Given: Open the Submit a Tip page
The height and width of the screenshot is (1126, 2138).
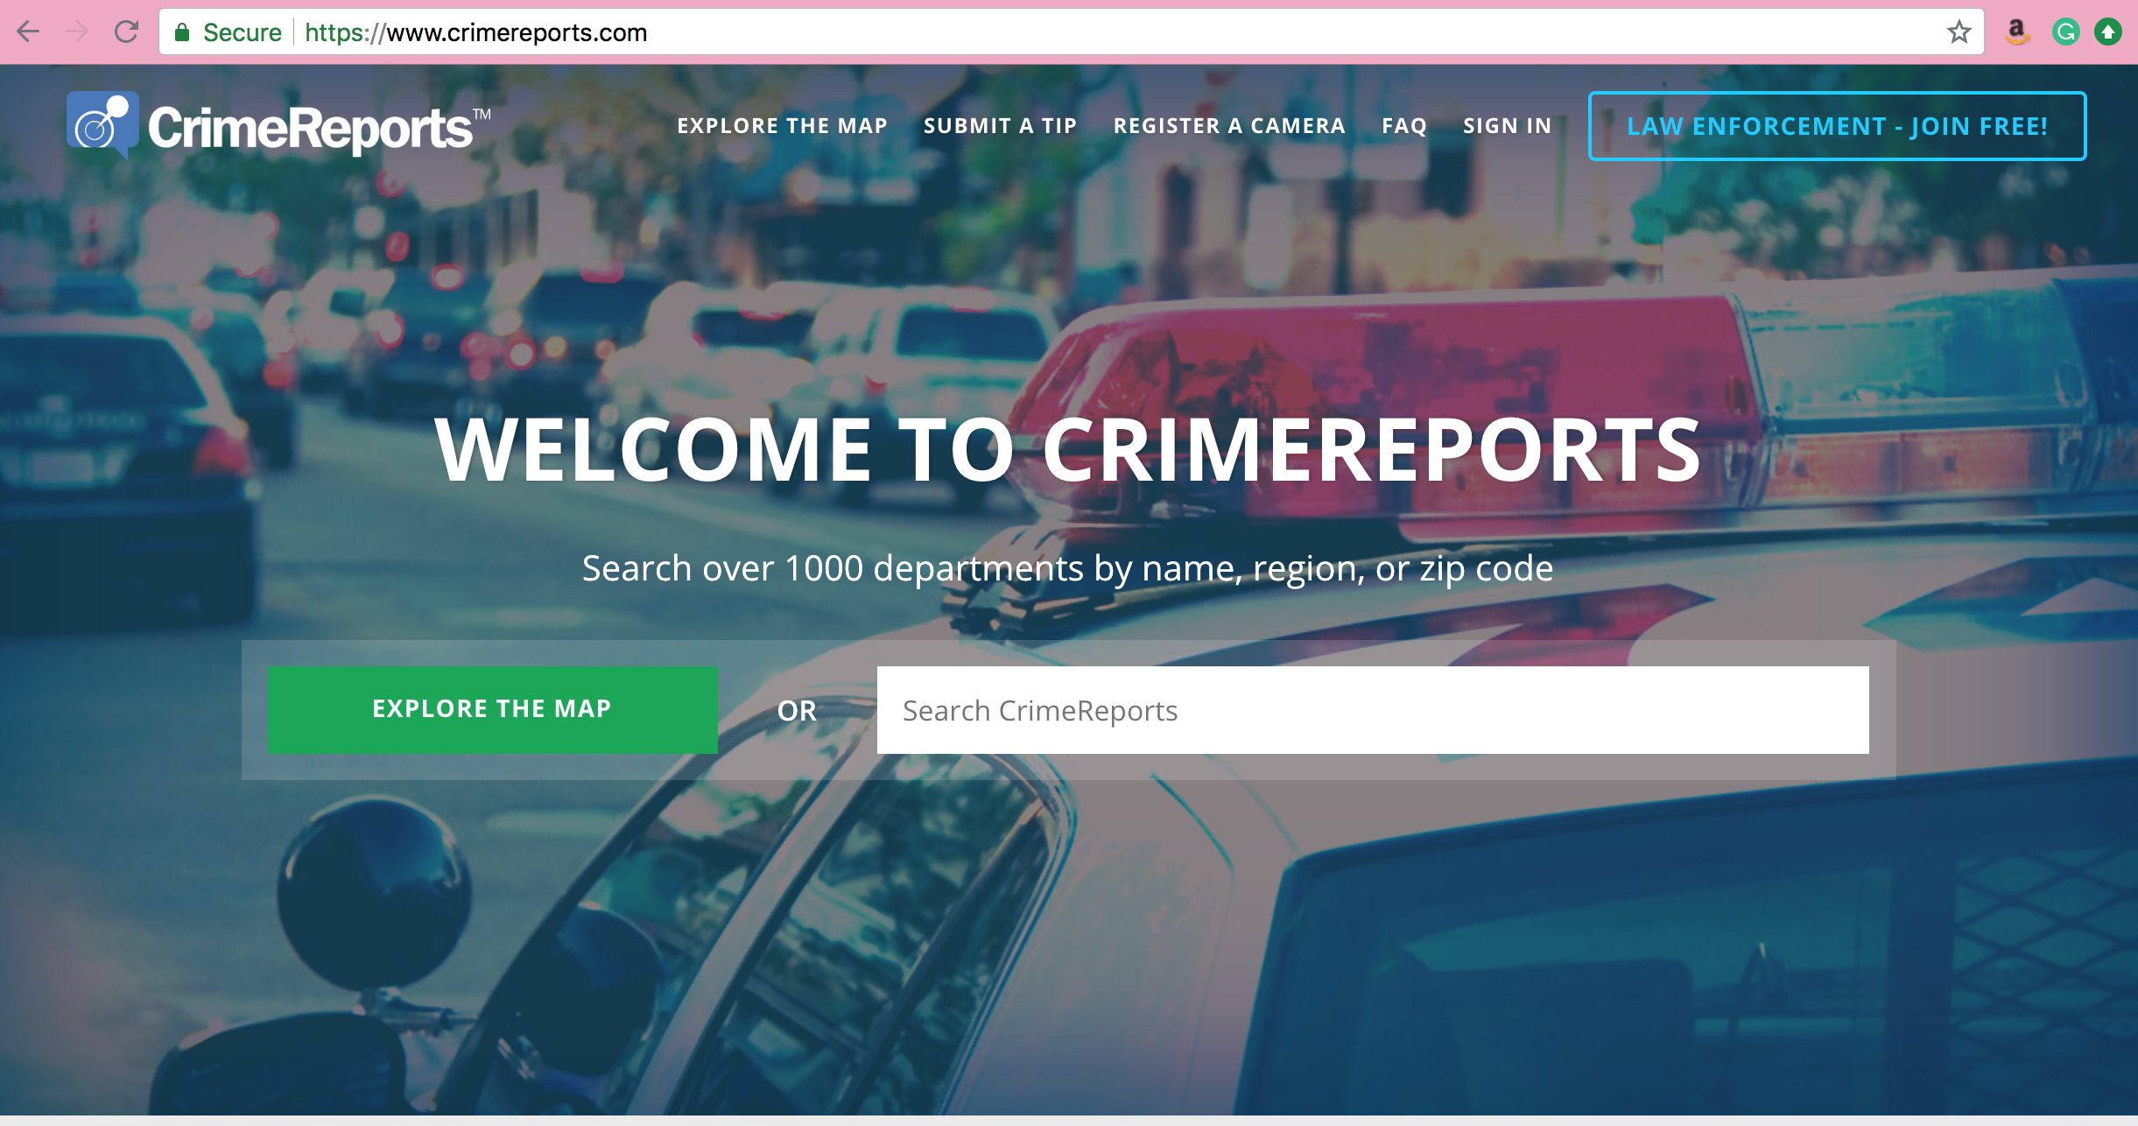Looking at the screenshot, I should point(1000,126).
